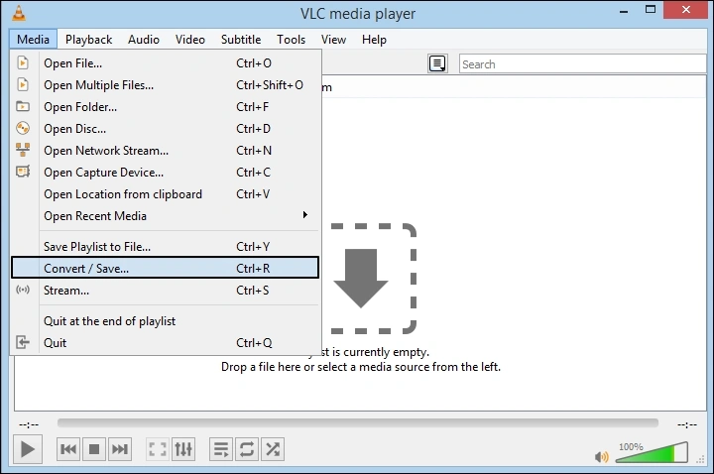
Task: Choose Save Playlist to File...
Action: coord(166,247)
